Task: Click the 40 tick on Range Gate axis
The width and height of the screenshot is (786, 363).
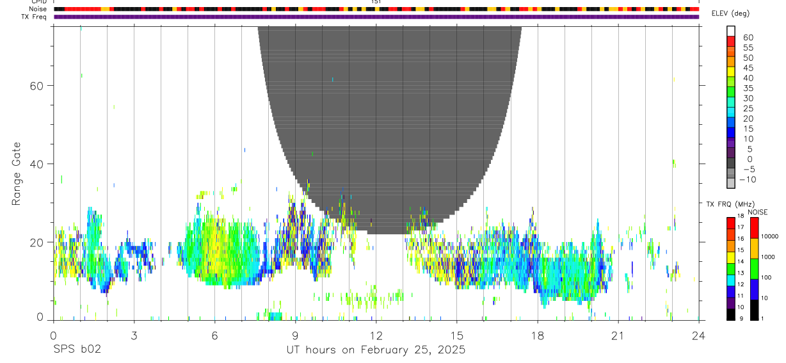Action: [x=36, y=164]
